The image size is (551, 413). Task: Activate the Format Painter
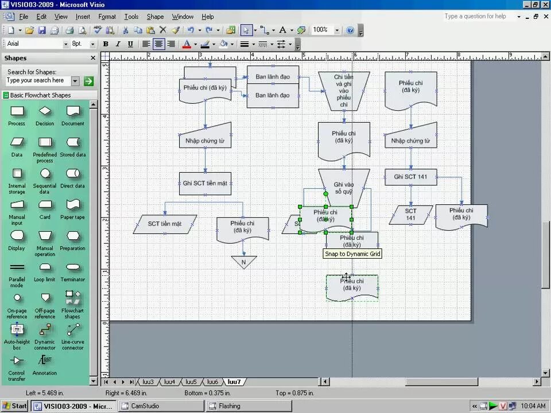pyautogui.click(x=176, y=30)
